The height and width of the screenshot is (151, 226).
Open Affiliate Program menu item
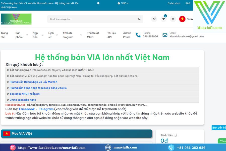(x=68, y=35)
